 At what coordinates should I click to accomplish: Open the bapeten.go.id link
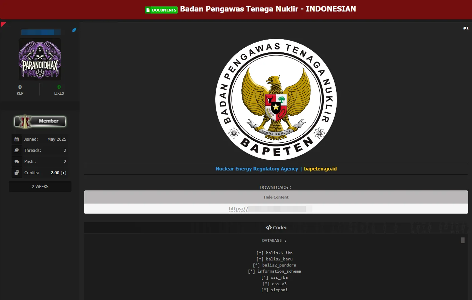click(x=320, y=169)
